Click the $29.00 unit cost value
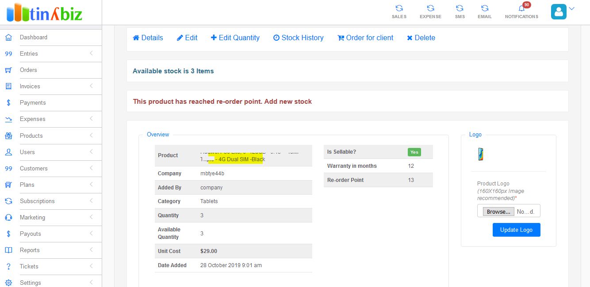Image resolution: width=590 pixels, height=287 pixels. tap(209, 251)
